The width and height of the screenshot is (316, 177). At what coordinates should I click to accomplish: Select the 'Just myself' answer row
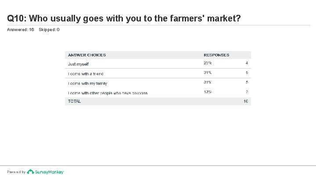tap(79, 64)
